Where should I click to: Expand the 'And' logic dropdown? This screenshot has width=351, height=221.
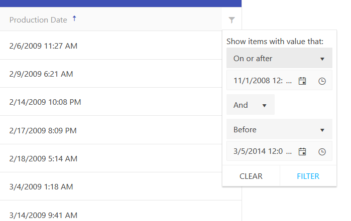coord(250,105)
